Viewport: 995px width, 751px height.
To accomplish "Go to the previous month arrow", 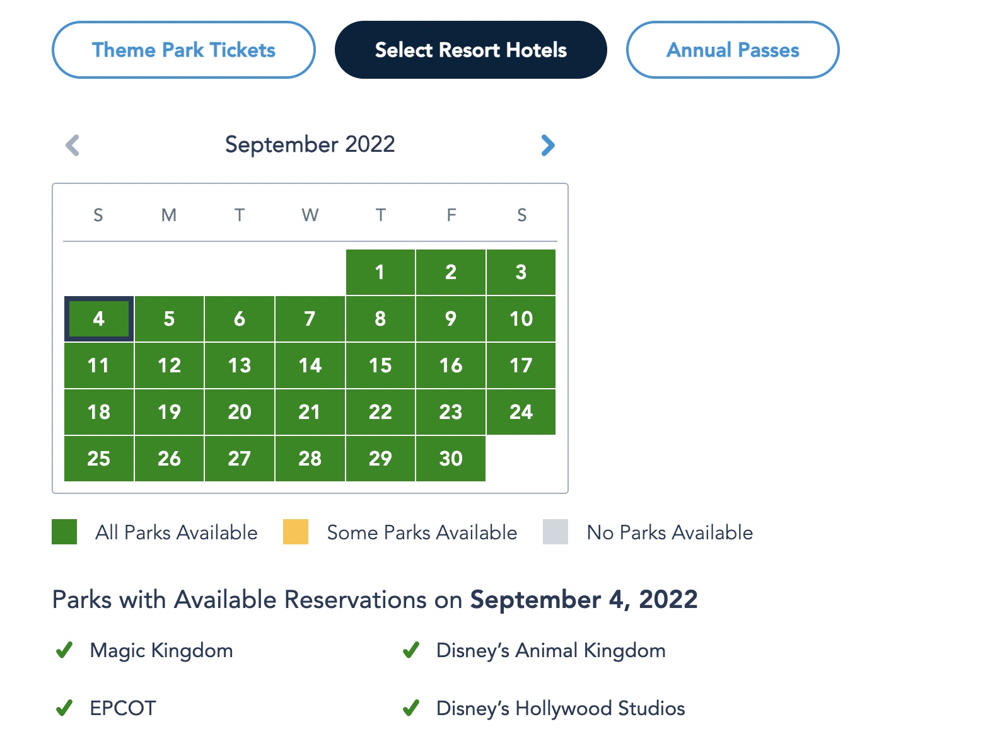I will pyautogui.click(x=73, y=146).
